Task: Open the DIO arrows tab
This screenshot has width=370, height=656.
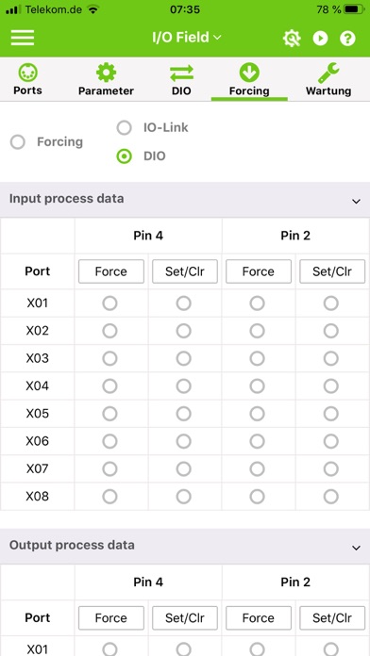Action: [x=181, y=79]
